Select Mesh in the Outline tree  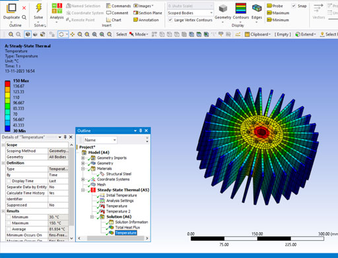click(x=101, y=185)
